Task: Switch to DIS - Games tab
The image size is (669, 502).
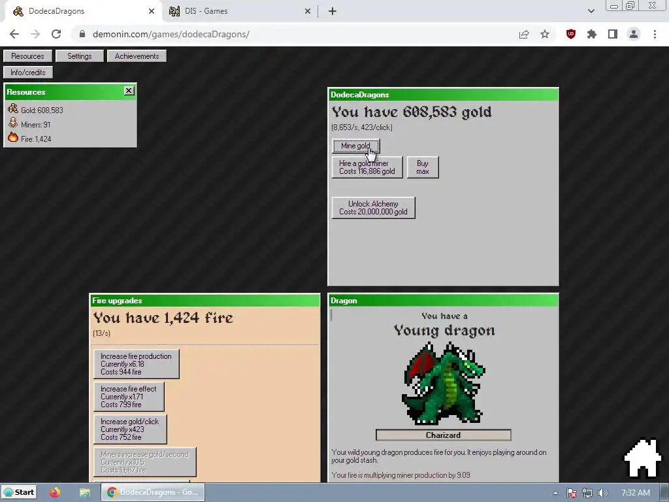Action: [x=239, y=11]
